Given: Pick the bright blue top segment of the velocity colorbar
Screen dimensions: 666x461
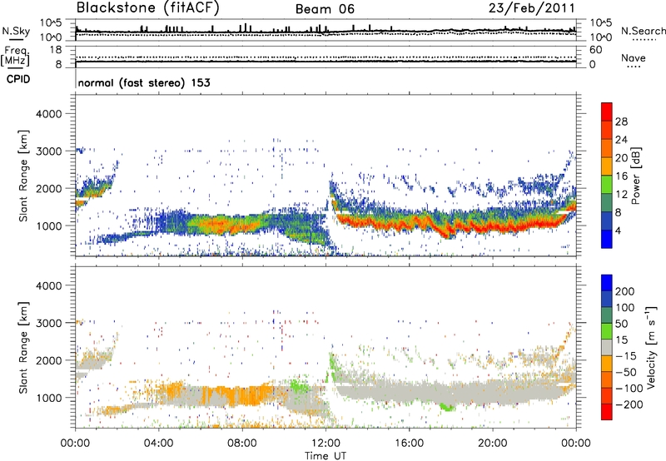Looking at the screenshot, I should point(607,283).
